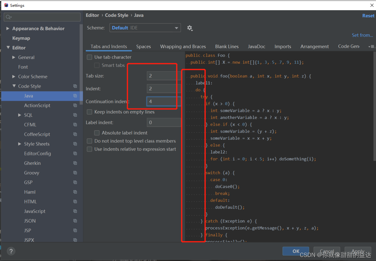Click project-level icon next to Gherkin
The height and width of the screenshot is (261, 376).
pyautogui.click(x=75, y=163)
